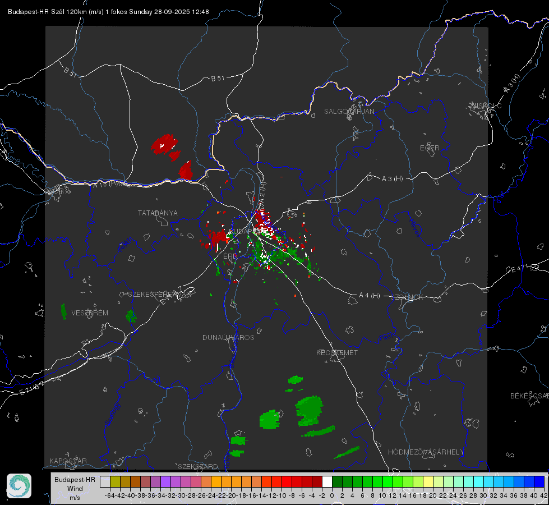Click the 'A 4 (H)' road label
Viewport: 549px width, 505px height.
[x=370, y=296]
